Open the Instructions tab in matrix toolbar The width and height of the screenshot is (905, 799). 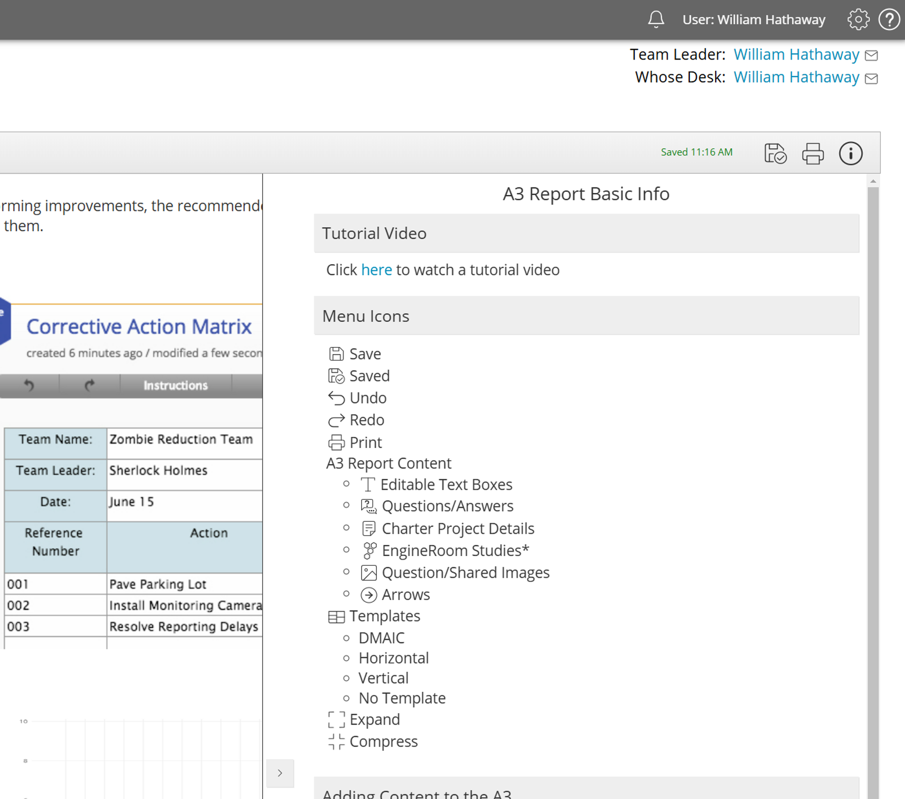click(175, 385)
